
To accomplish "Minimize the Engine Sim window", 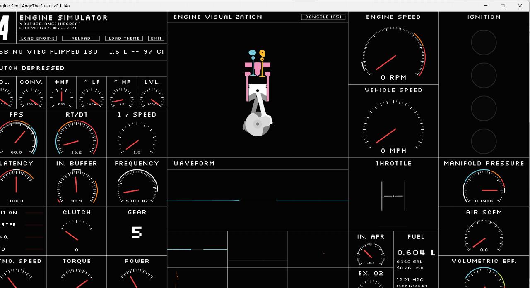I will 485,6.
